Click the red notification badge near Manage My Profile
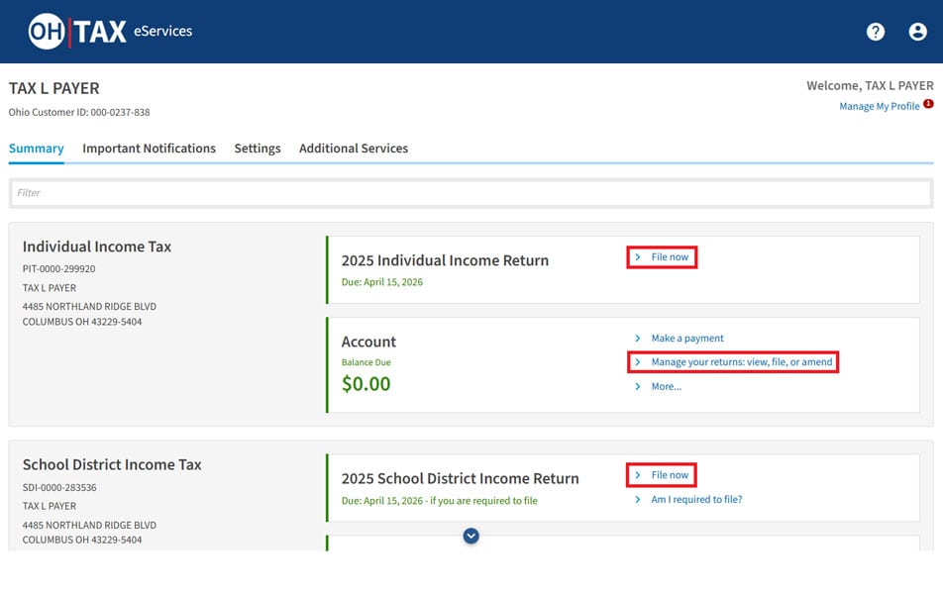The image size is (943, 594). click(x=928, y=103)
